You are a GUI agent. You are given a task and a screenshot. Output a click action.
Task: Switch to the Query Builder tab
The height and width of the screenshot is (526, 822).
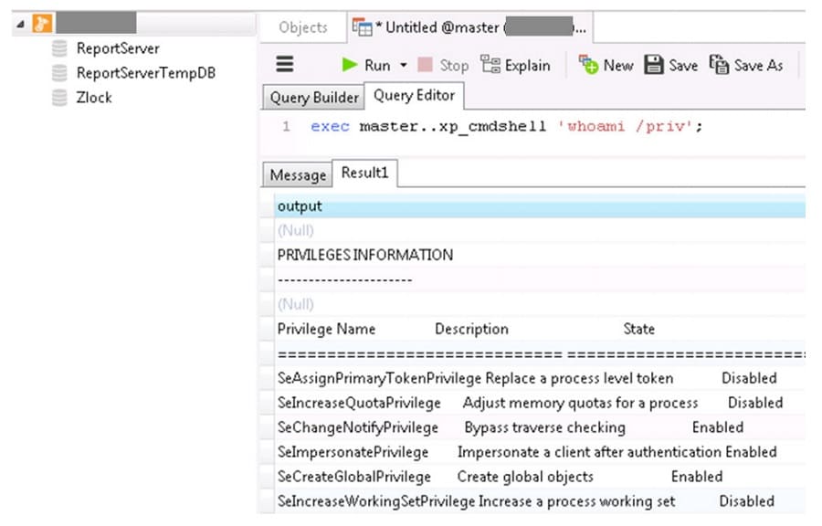pos(313,98)
